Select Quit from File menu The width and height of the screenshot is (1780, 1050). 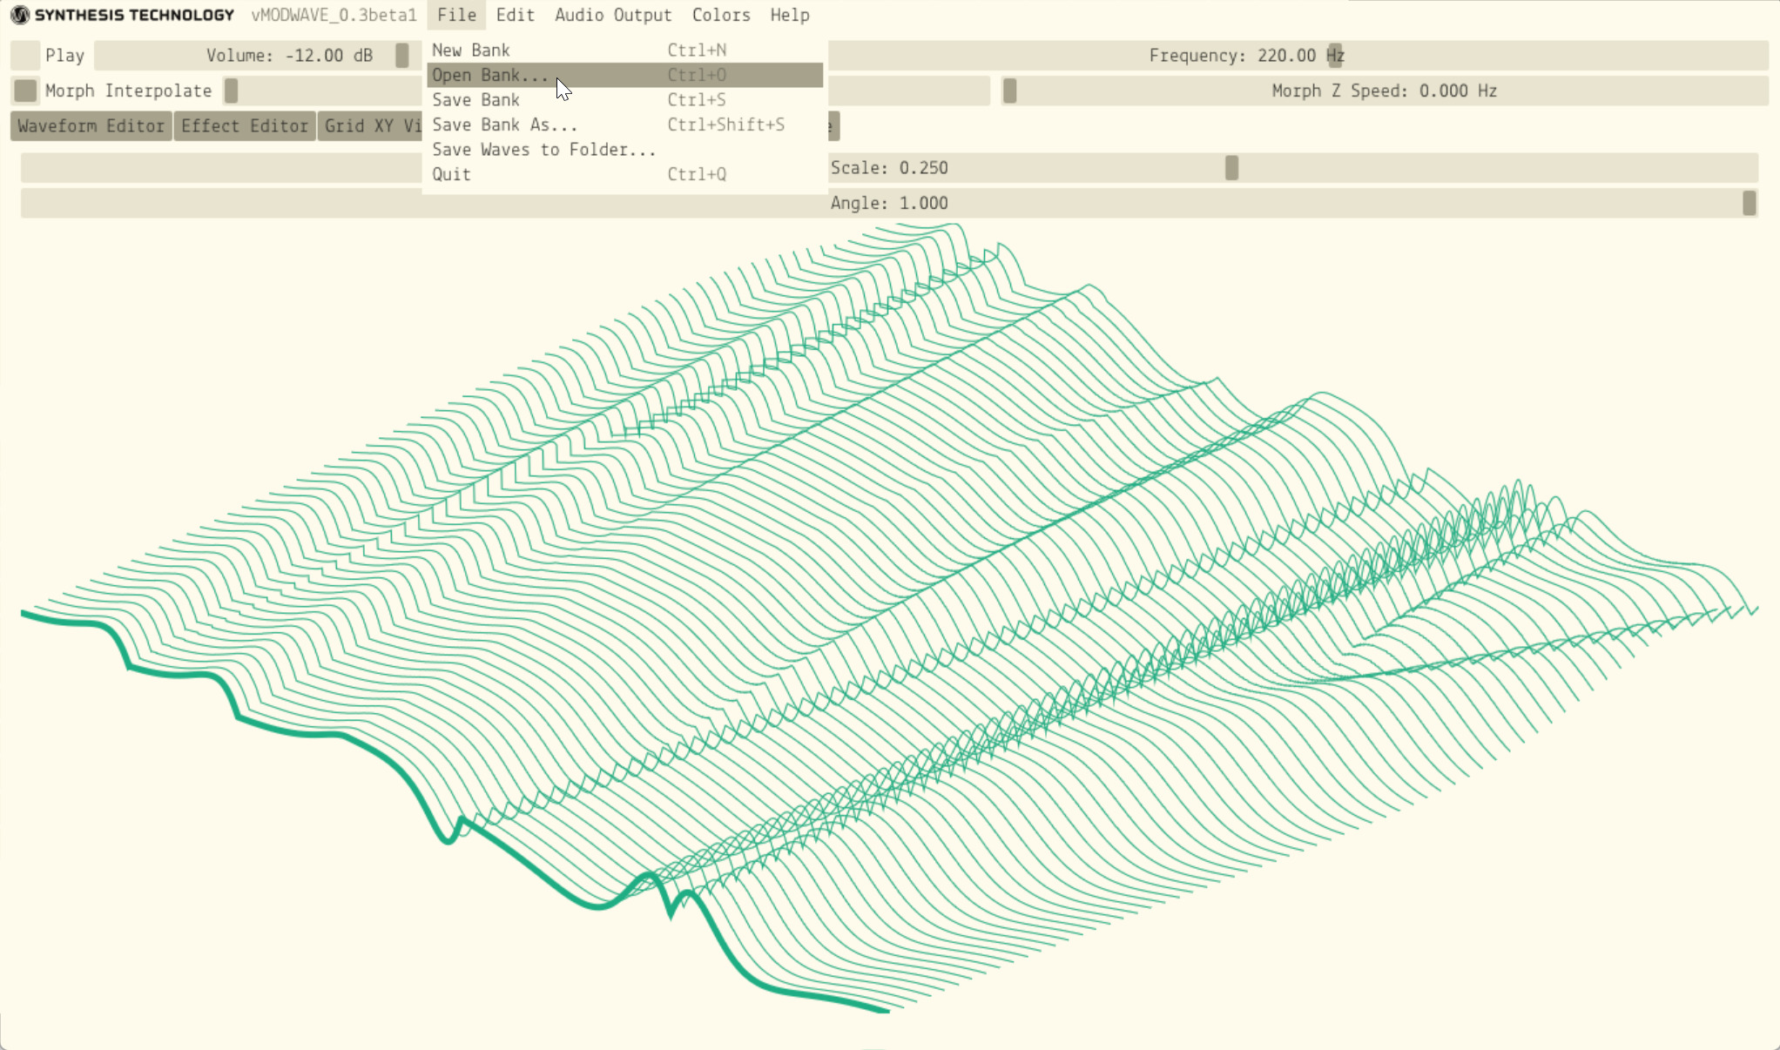coord(624,174)
